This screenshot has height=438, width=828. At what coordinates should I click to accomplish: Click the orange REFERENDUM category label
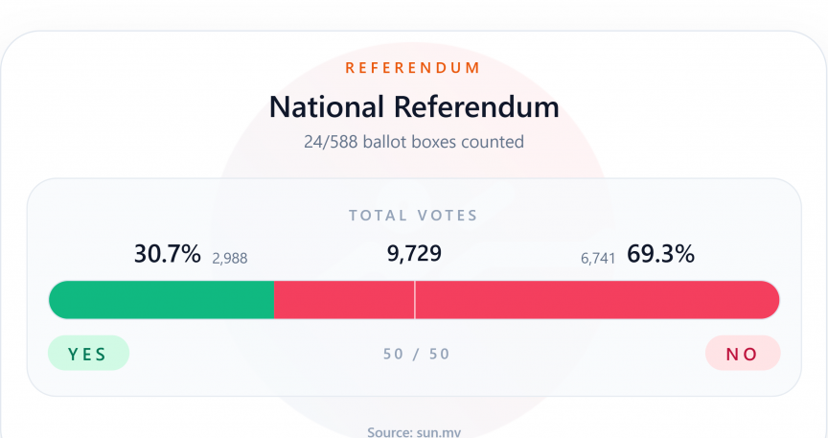click(413, 68)
